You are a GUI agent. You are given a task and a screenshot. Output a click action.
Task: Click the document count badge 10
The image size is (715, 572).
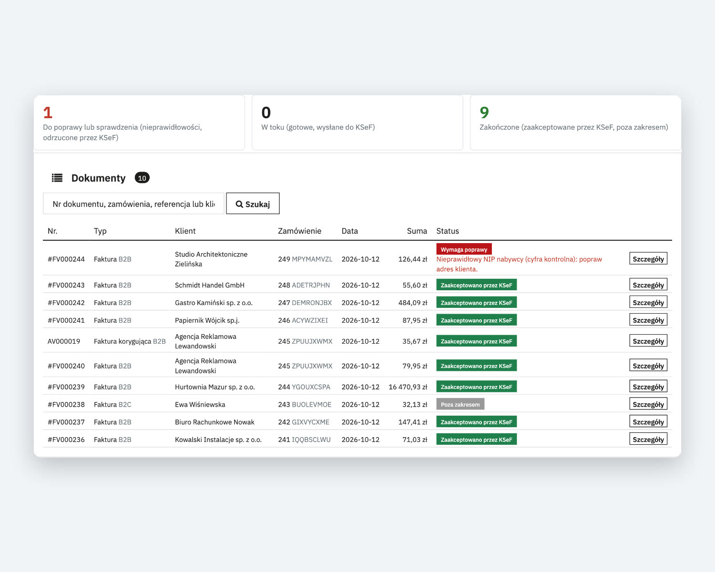tap(142, 178)
